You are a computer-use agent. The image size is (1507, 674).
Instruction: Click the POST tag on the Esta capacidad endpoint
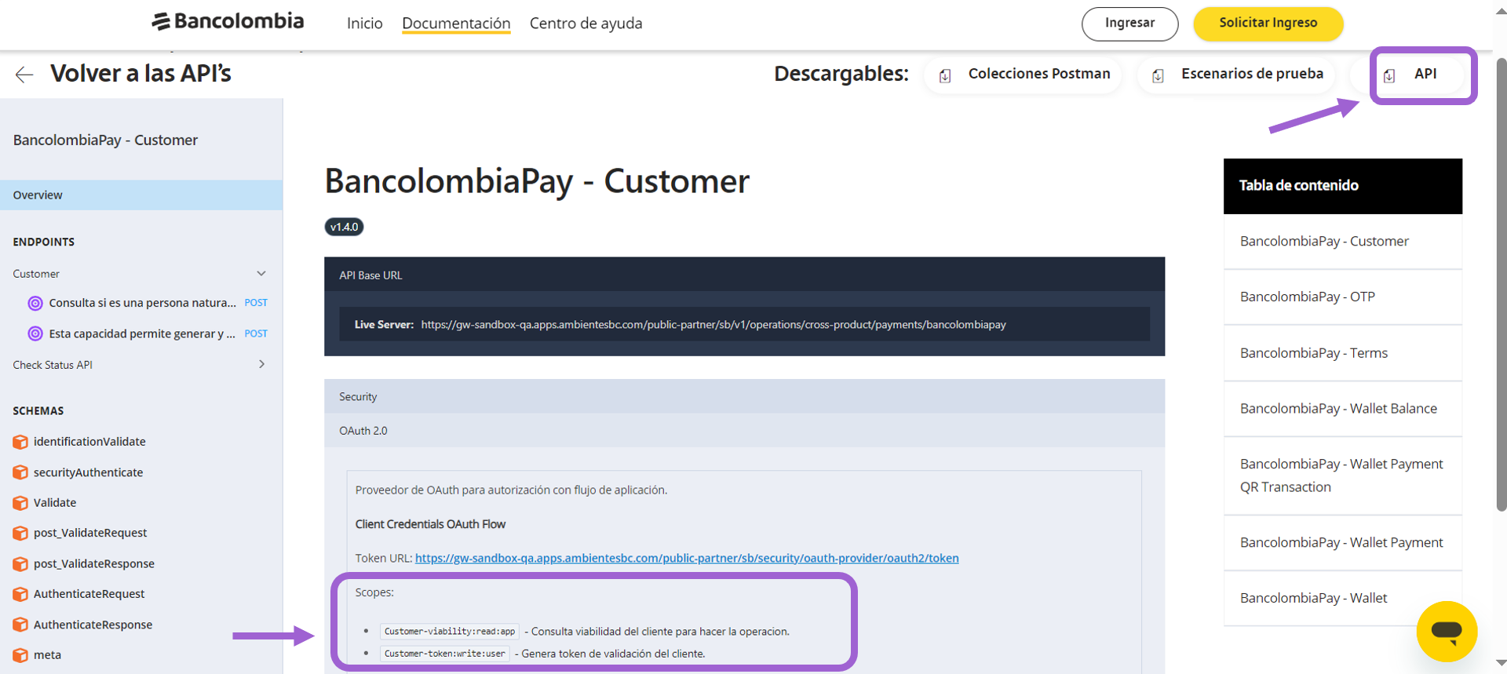click(x=256, y=333)
